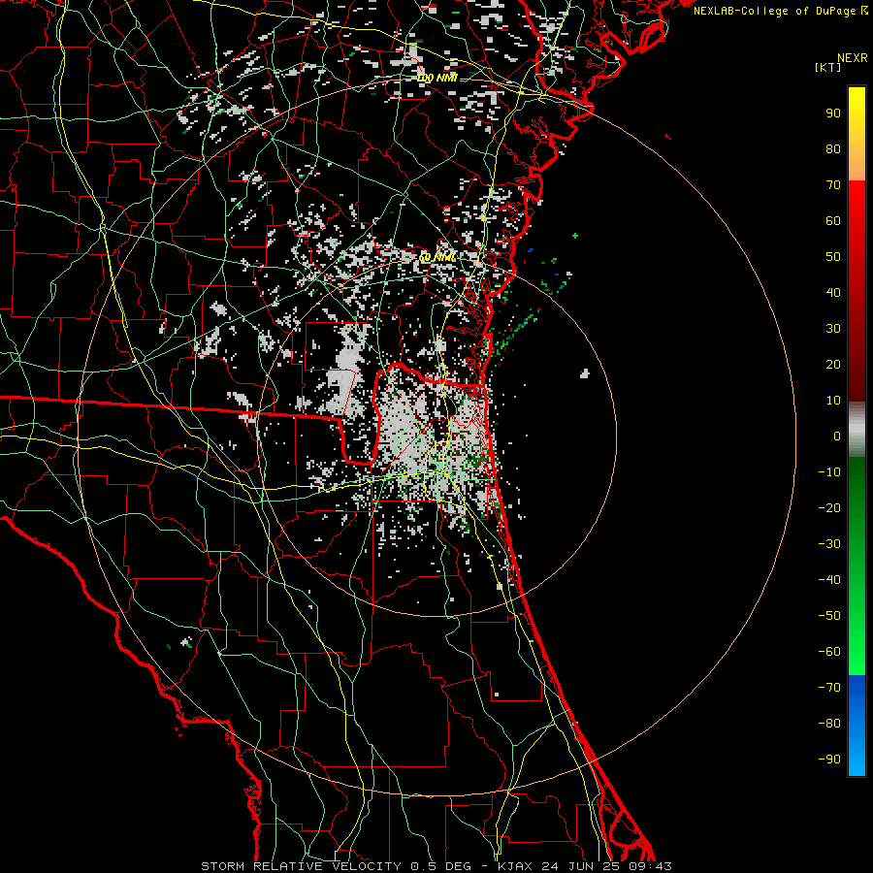This screenshot has height=873, width=873.
Task: Click the 0 value on the velocity scale
Action: pos(837,436)
